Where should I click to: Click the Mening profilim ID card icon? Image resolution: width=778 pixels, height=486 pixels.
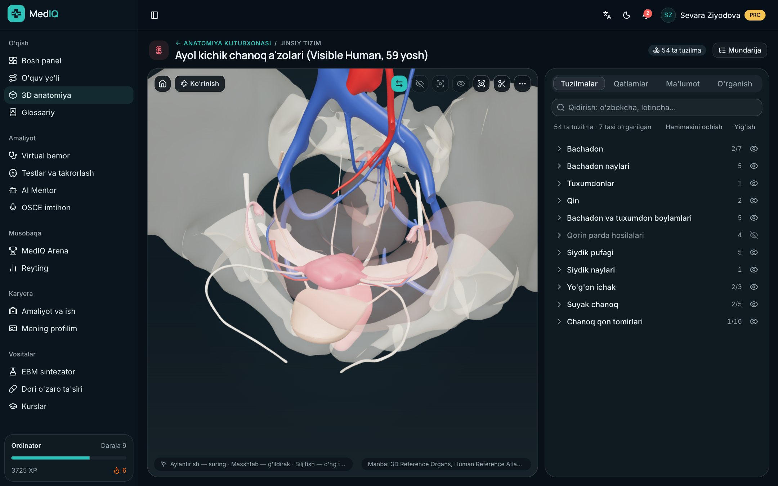[x=13, y=328]
